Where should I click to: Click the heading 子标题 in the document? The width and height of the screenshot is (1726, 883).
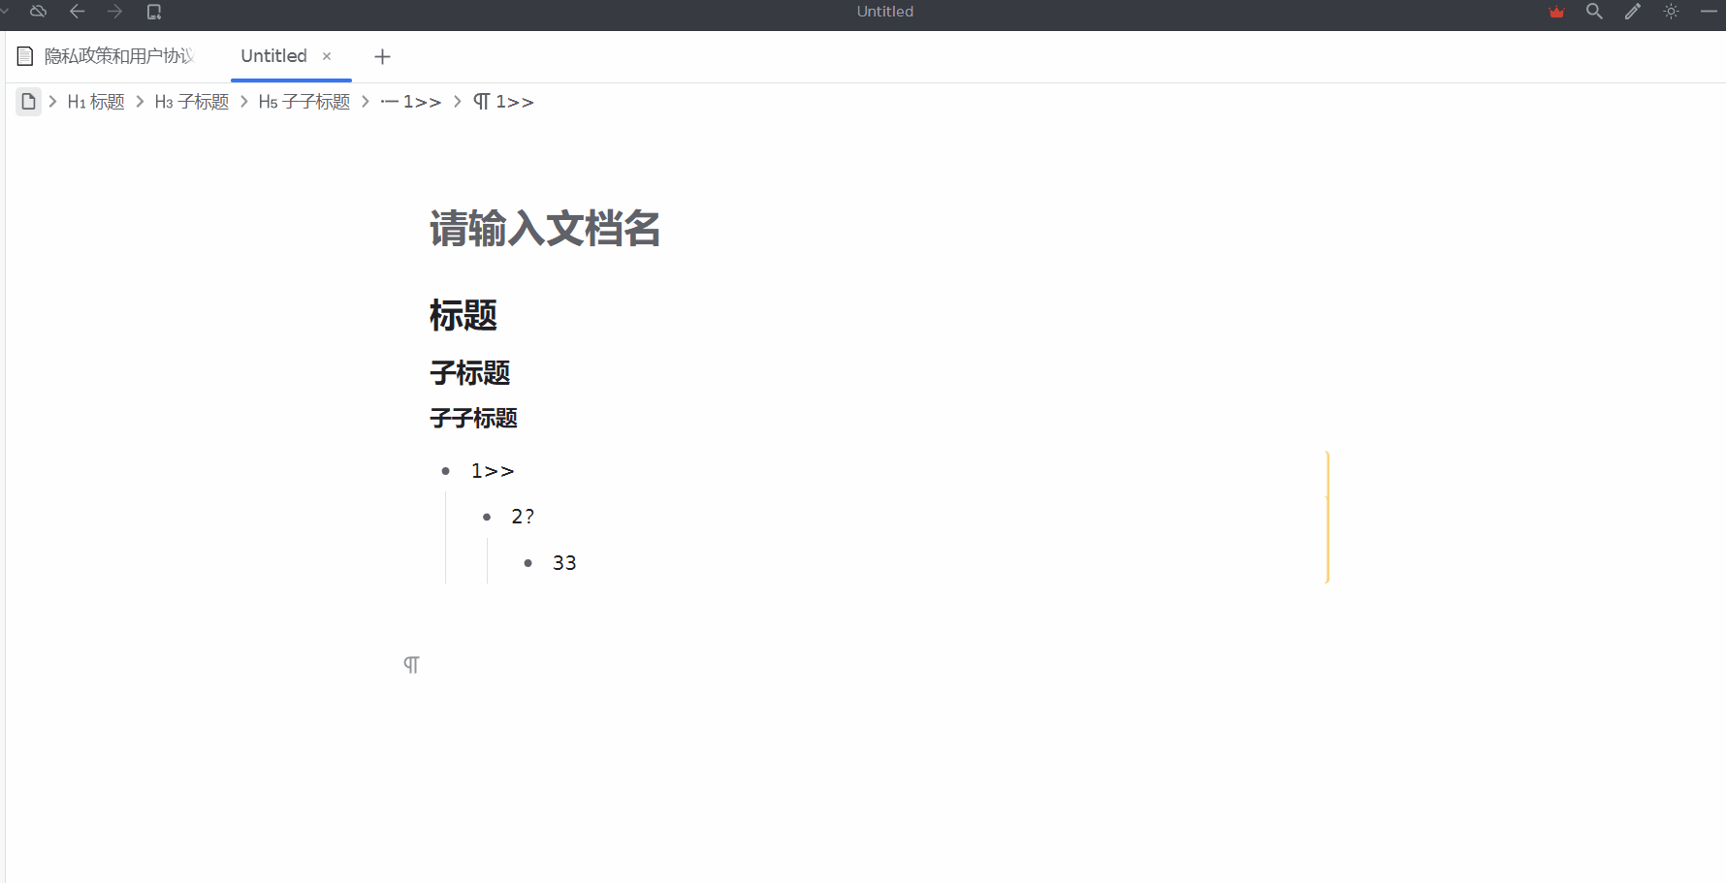point(470,372)
